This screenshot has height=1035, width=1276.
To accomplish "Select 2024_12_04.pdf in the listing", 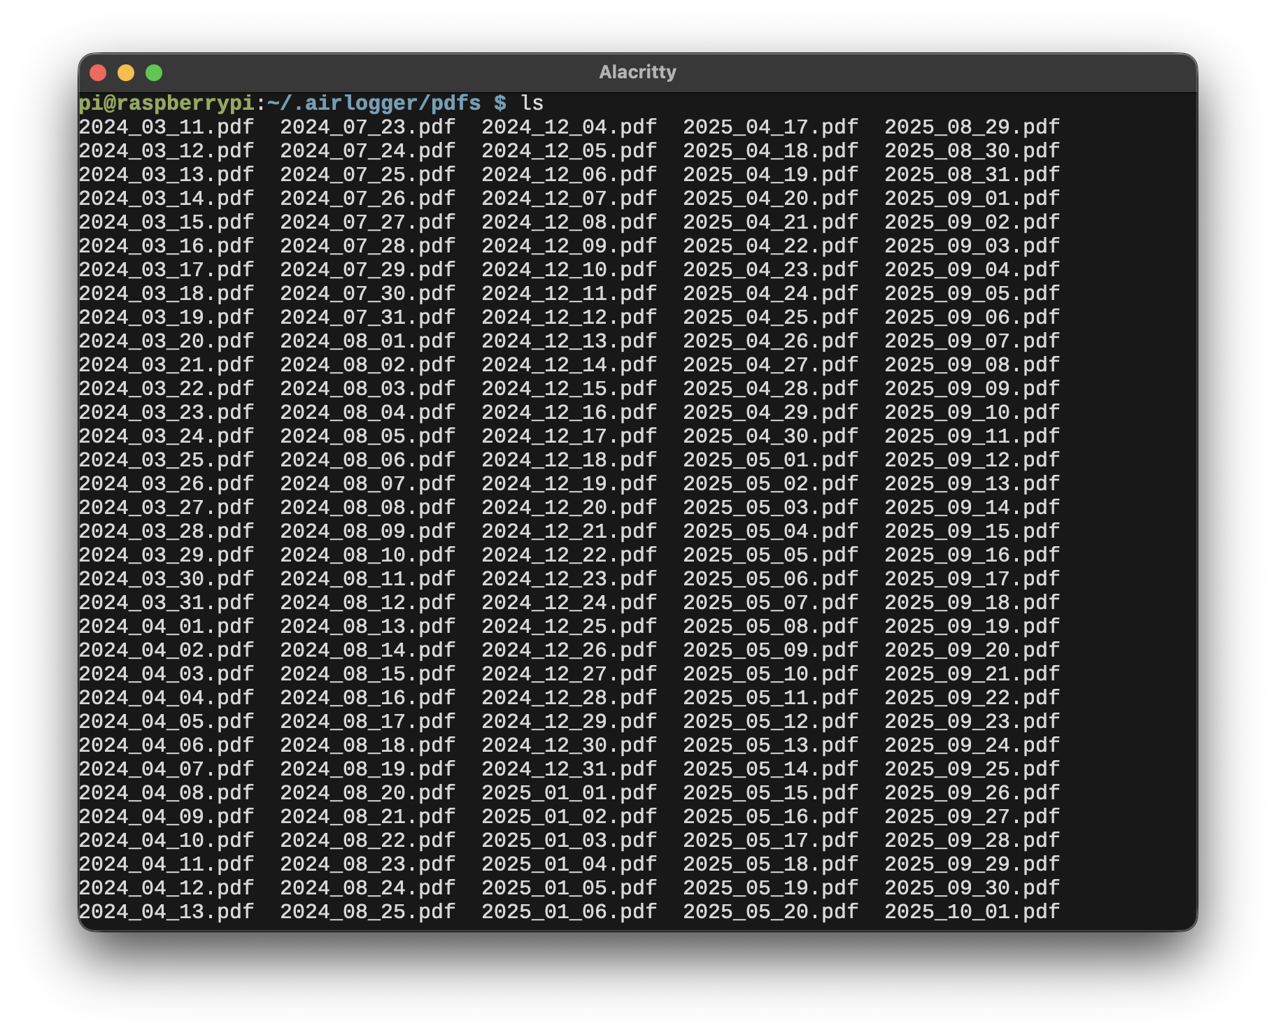I will point(568,127).
